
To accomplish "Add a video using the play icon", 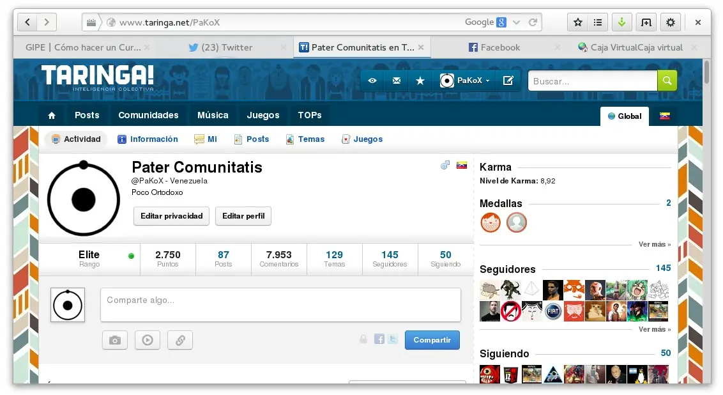I will click(x=148, y=340).
